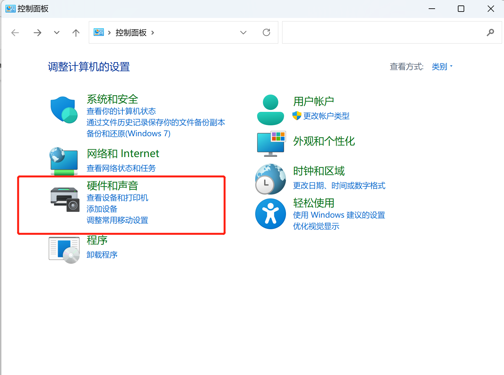504x375 pixels.
Task: Click the Control Panel icon in address bar
Action: [99, 32]
